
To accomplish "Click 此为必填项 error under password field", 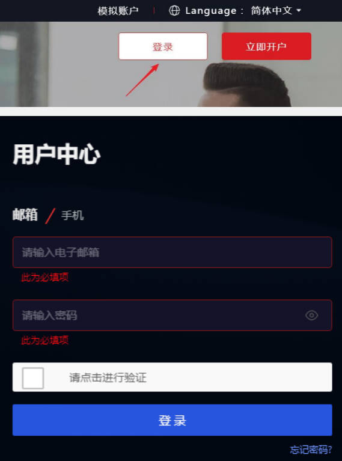I will coord(45,340).
